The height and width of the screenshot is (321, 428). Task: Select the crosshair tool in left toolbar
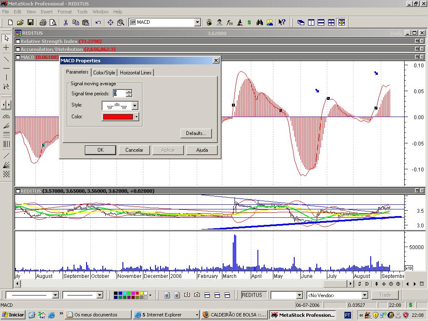[6, 48]
